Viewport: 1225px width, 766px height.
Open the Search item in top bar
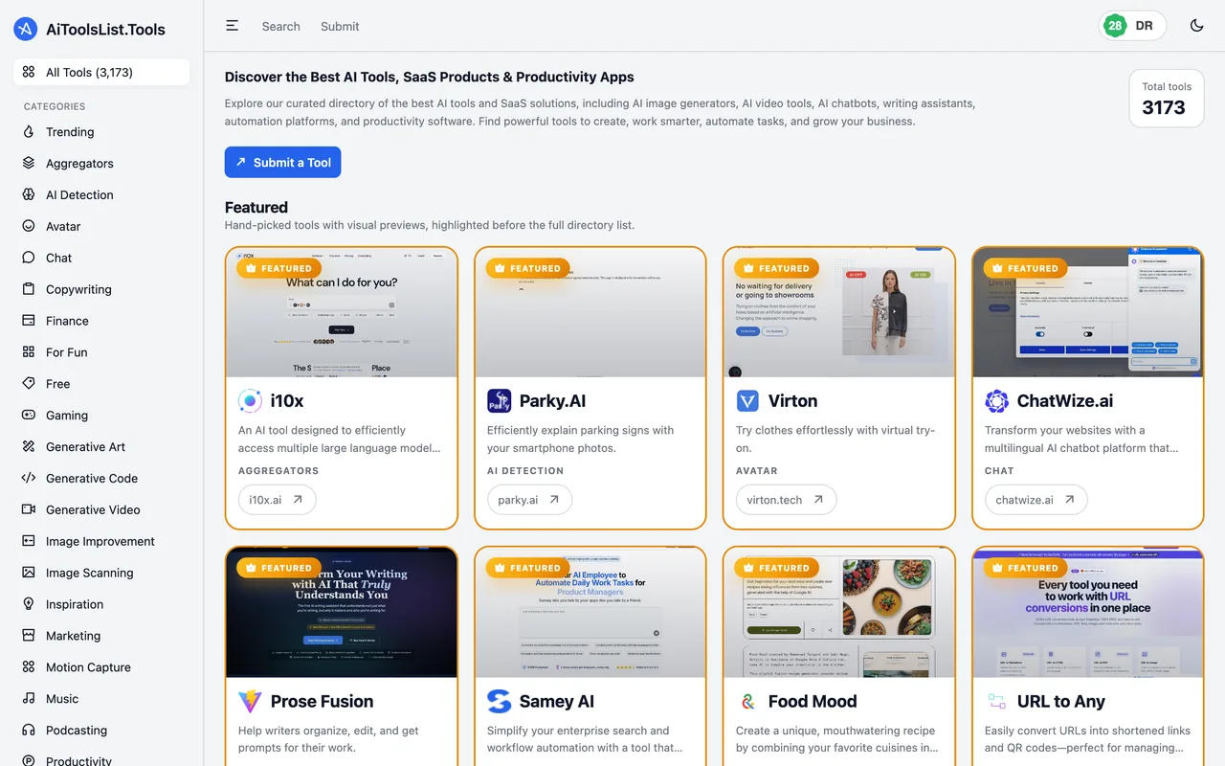pos(281,27)
